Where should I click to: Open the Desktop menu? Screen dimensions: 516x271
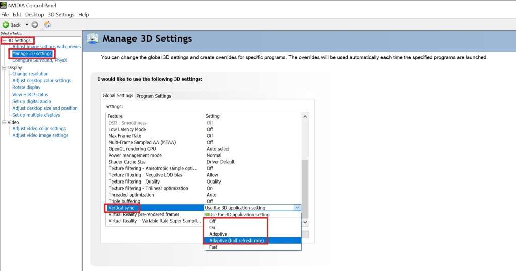pyautogui.click(x=35, y=15)
